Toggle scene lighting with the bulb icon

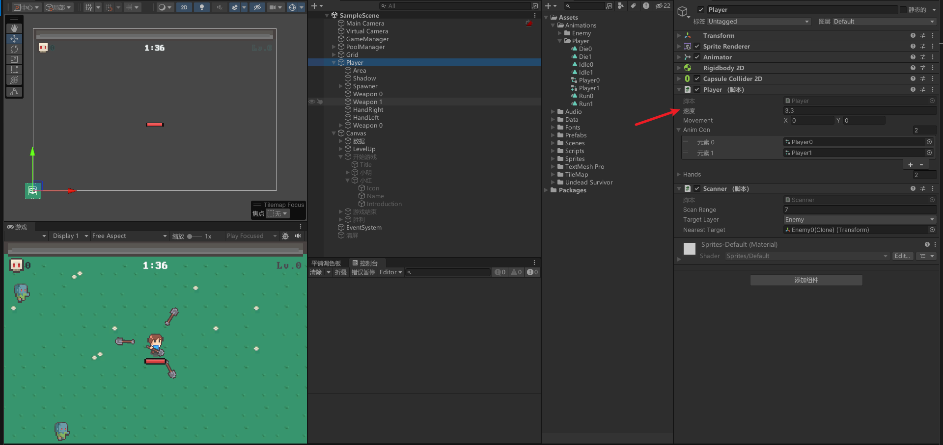pos(202,7)
